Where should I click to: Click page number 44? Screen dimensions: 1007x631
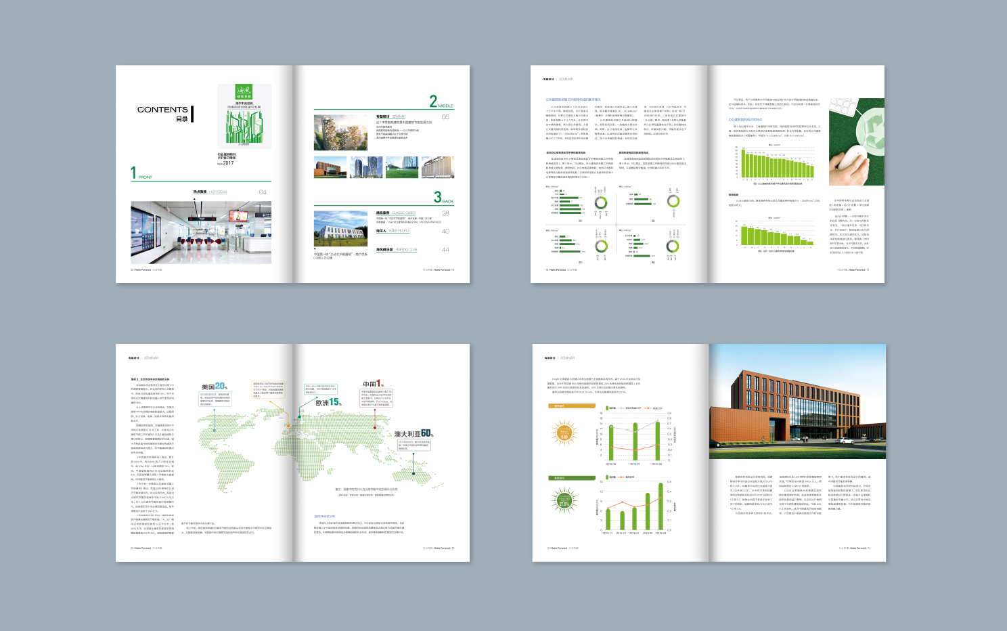(445, 250)
